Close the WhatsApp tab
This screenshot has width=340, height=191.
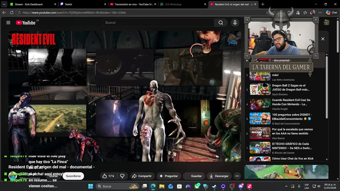[205, 4]
